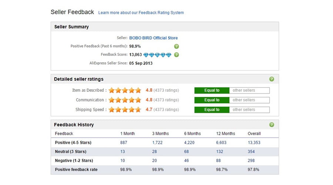Open Overall neutral count 354

pos(251,152)
